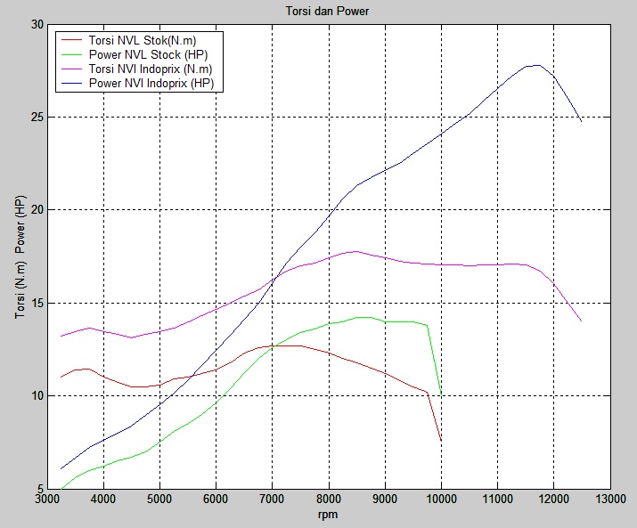Click the red line sample in legend
The width and height of the screenshot is (637, 528).
click(x=70, y=41)
